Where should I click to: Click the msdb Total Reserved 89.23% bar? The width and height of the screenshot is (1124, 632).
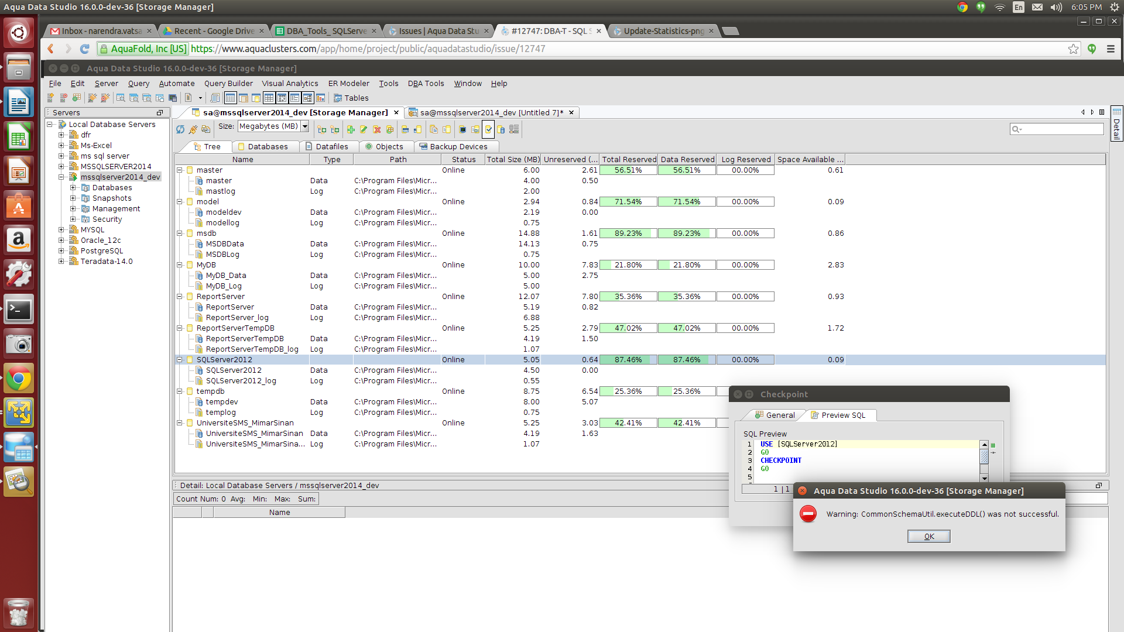coord(628,233)
